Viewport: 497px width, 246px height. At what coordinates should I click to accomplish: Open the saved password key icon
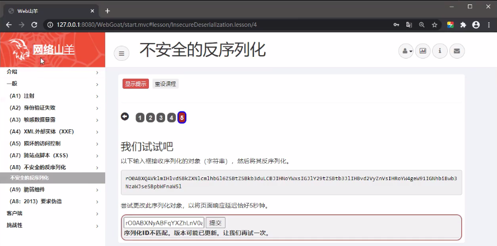(396, 25)
